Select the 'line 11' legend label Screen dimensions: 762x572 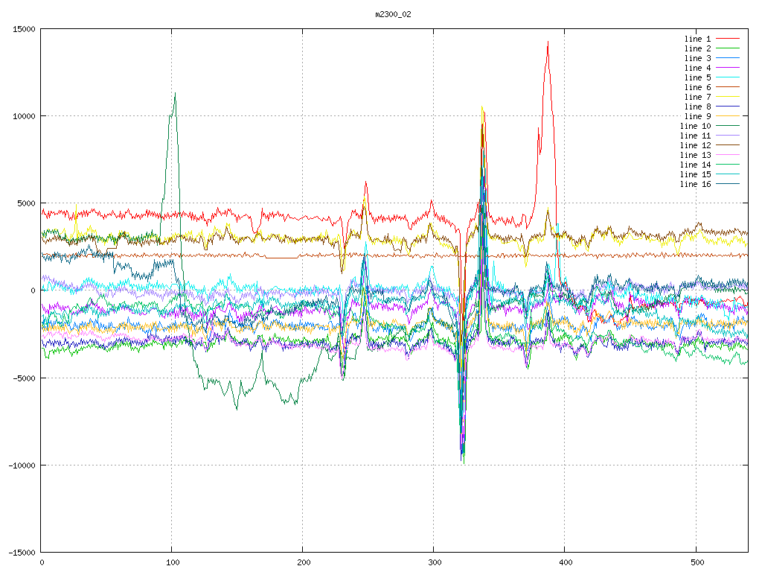pyautogui.click(x=696, y=136)
